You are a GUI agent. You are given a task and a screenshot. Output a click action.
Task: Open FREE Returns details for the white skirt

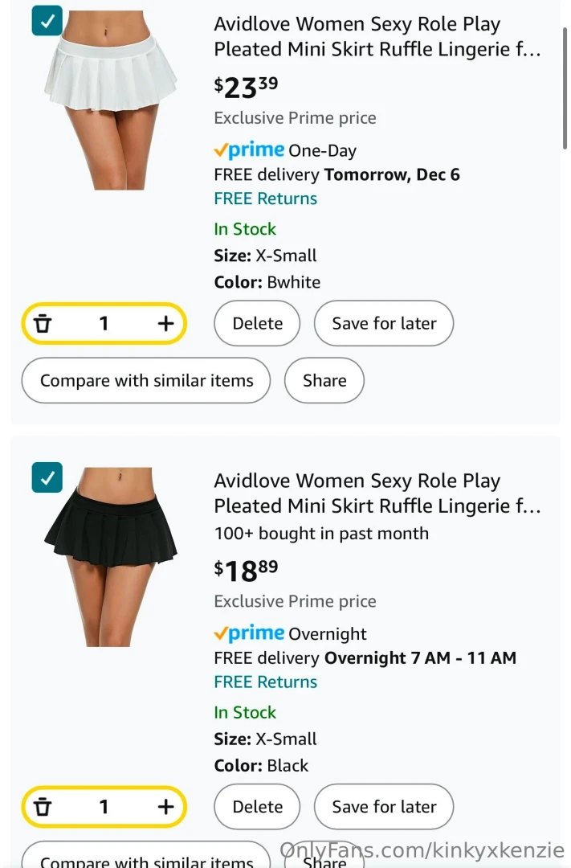click(265, 199)
